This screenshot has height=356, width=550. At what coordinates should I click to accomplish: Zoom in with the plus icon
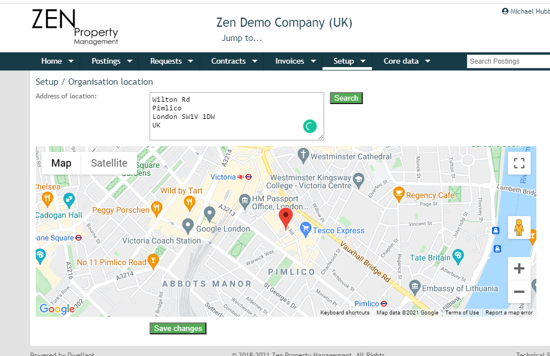519,268
